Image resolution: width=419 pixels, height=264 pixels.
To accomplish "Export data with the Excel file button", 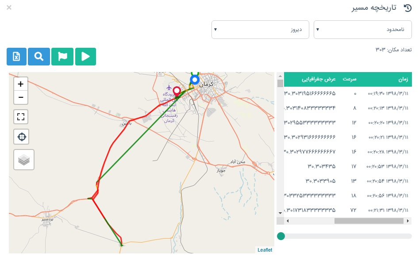I will point(16,57).
